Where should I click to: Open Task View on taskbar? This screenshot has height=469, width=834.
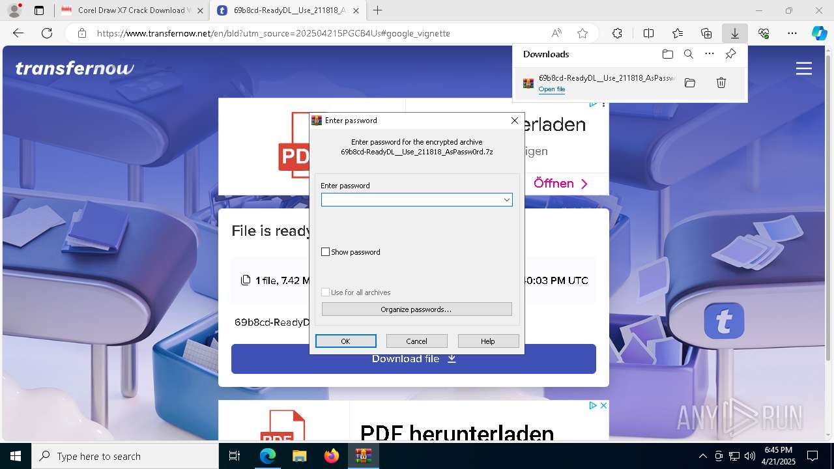tap(235, 456)
